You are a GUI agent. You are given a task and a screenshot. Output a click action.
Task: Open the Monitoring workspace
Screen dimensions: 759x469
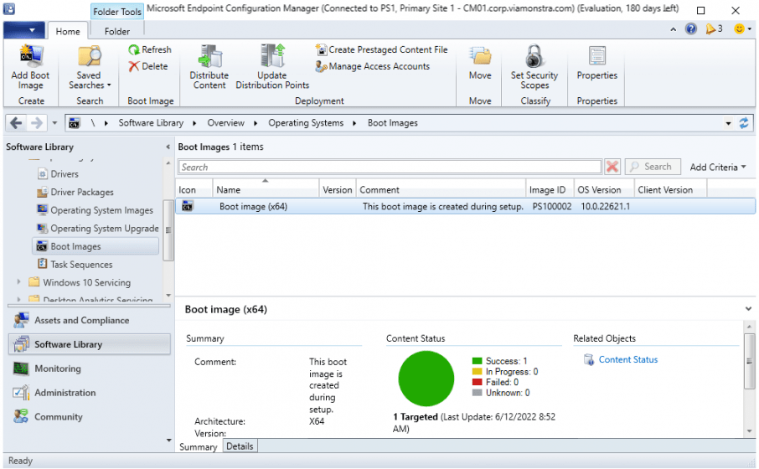pyautogui.click(x=90, y=369)
